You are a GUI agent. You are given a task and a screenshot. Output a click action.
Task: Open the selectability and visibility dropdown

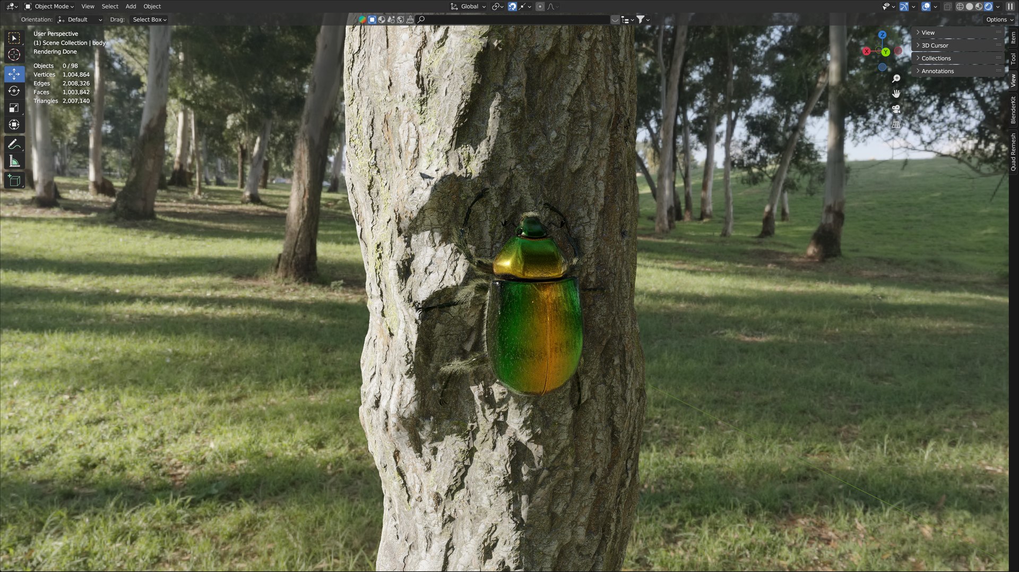pos(888,6)
